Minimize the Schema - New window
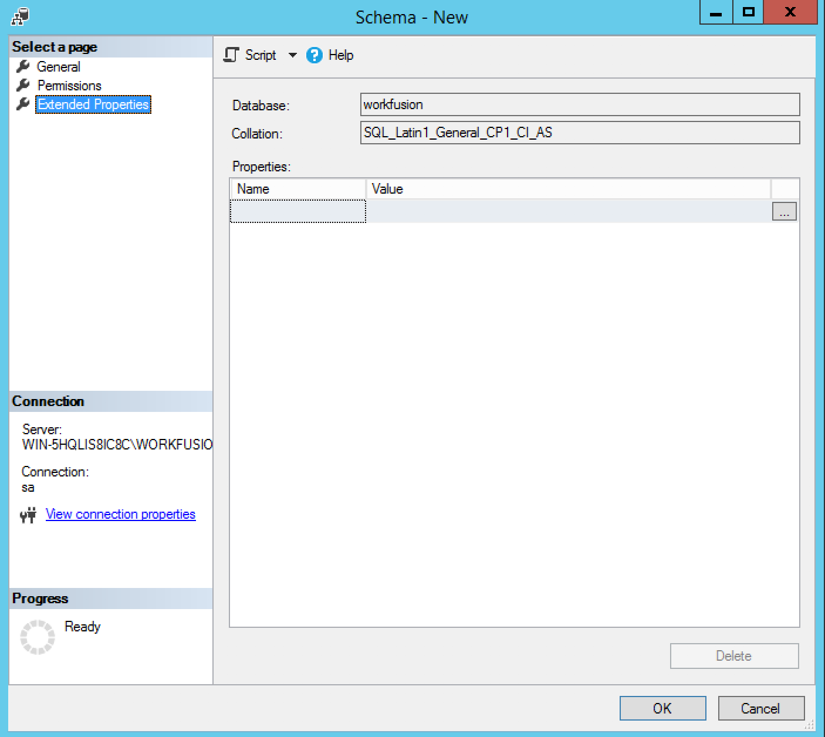 click(x=716, y=12)
